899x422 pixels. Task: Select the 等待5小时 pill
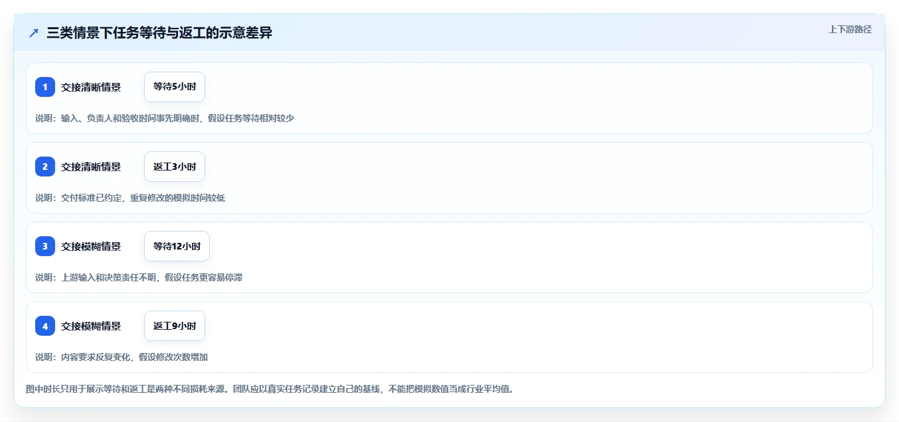[x=175, y=87]
